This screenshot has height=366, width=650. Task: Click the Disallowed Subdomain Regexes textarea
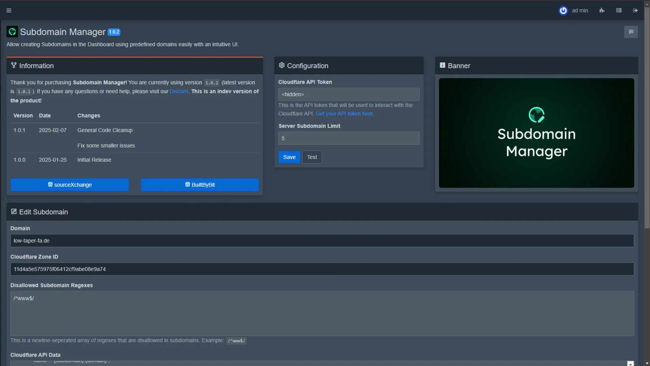click(322, 313)
